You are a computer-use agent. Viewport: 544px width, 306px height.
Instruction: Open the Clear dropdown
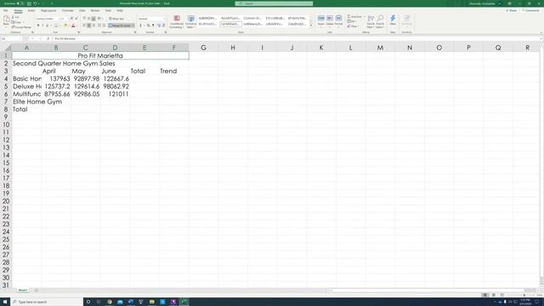click(353, 26)
